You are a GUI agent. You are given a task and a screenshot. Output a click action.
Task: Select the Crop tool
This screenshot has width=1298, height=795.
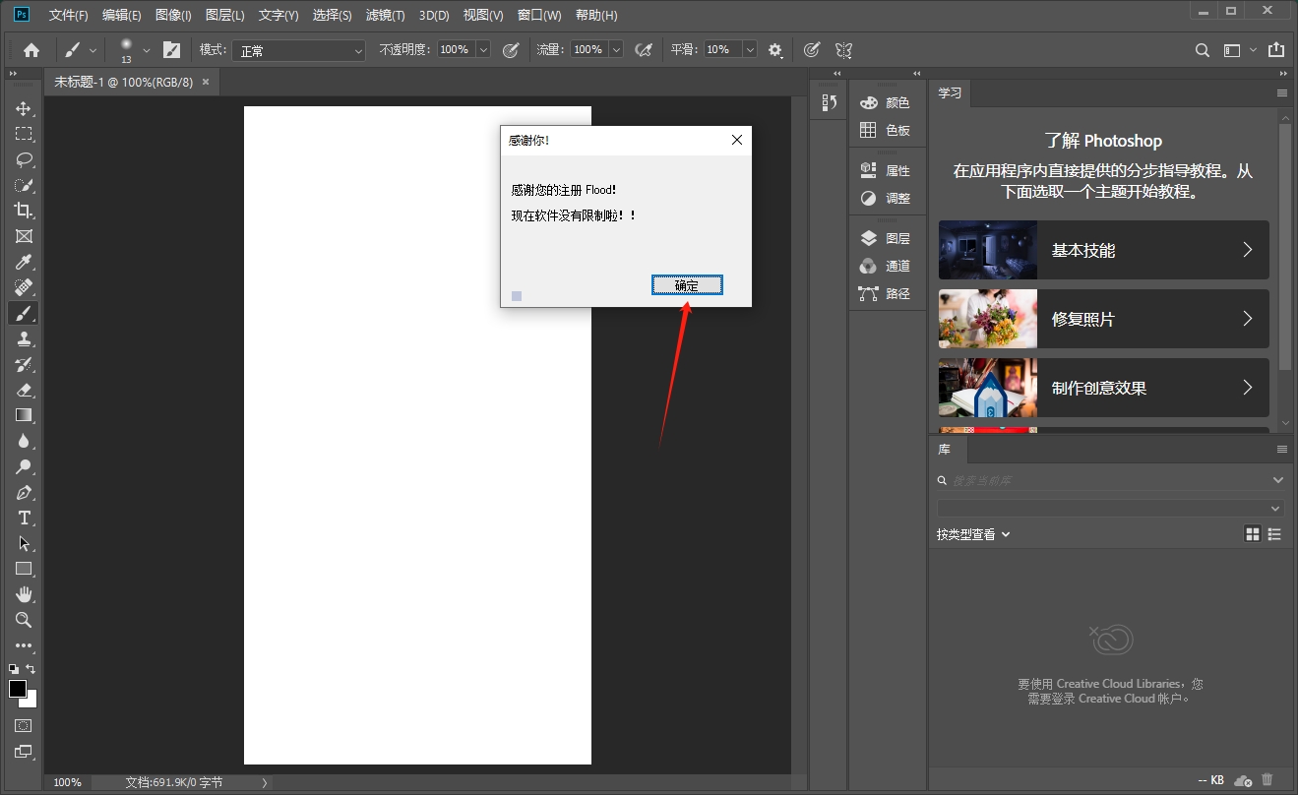click(x=24, y=211)
